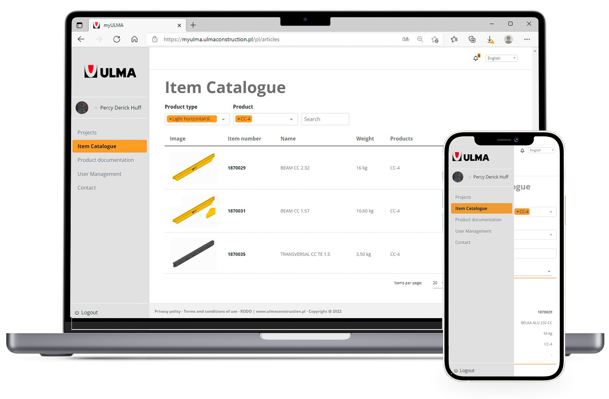Image resolution: width=609 pixels, height=399 pixels.
Task: Open items per page dropdown showing 20
Action: pyautogui.click(x=438, y=283)
